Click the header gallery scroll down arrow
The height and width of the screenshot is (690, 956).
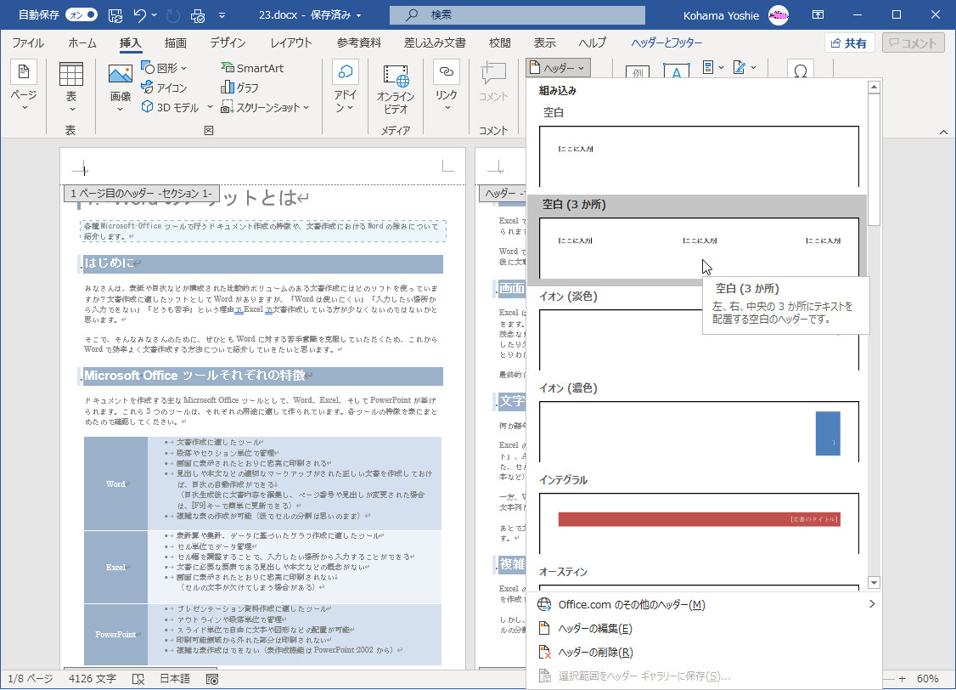[x=874, y=583]
